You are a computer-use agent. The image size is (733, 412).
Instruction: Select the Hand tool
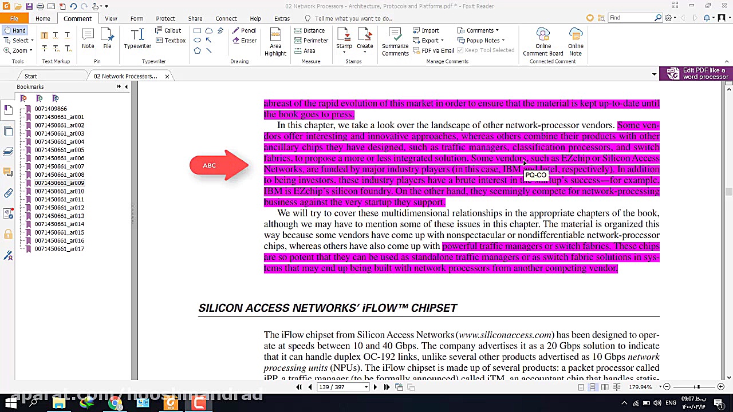[14, 30]
